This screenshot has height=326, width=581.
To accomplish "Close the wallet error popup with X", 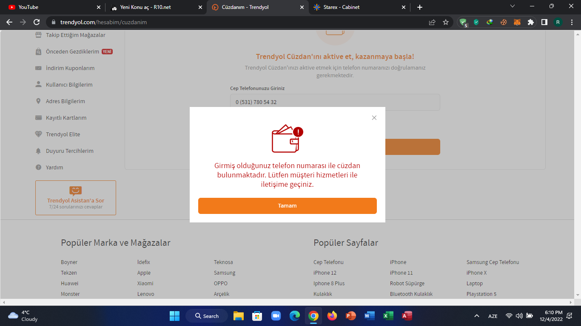I will pos(374,118).
